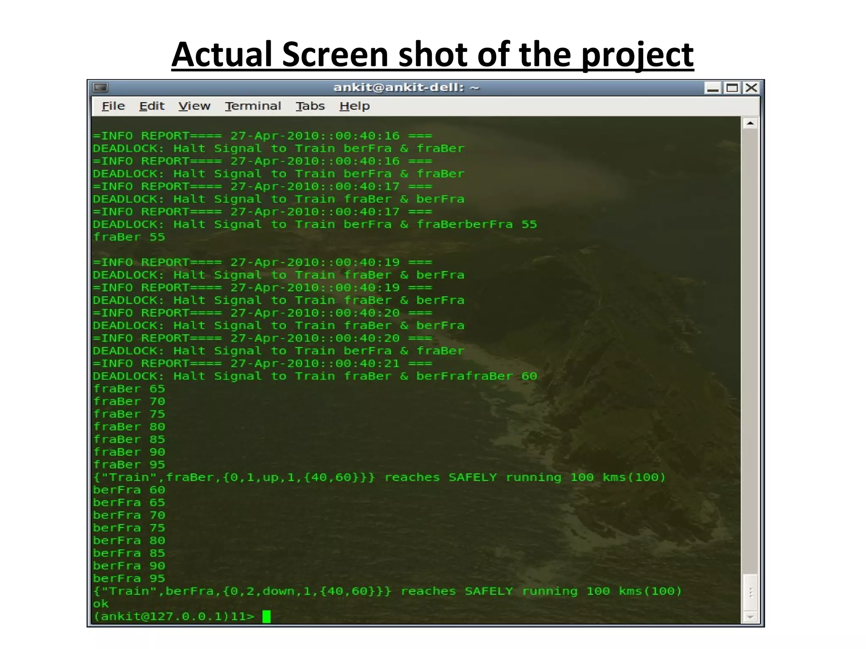Close the terminal window
866x649 pixels.
click(x=751, y=88)
